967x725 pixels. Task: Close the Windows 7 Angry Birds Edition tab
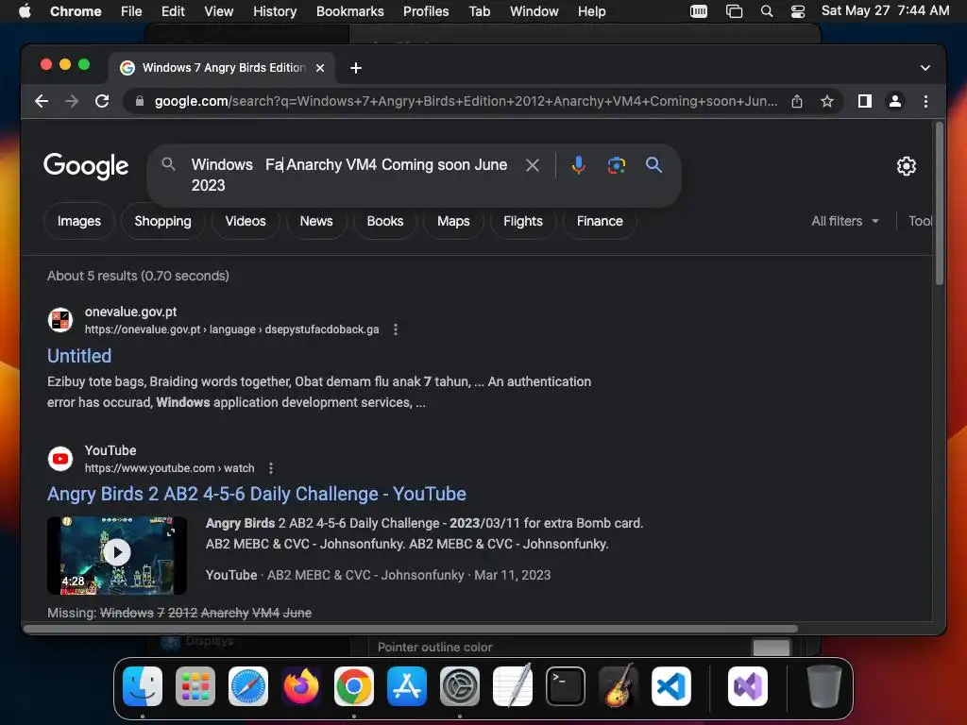[320, 68]
